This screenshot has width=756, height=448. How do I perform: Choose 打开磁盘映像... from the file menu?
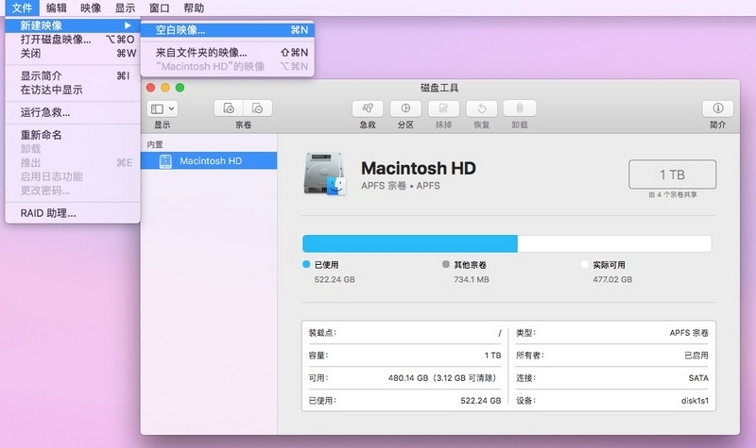(73, 40)
